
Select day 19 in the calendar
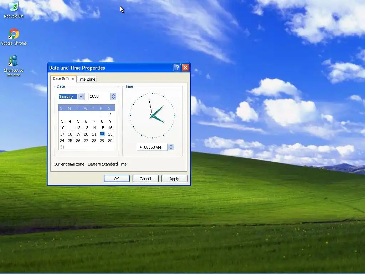78,134
